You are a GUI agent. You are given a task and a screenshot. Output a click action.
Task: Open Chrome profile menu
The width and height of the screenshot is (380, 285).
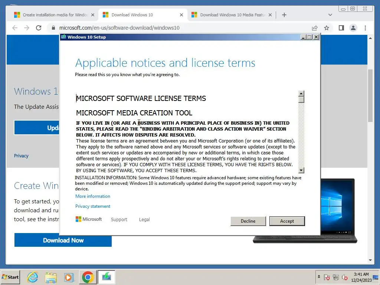point(353,28)
